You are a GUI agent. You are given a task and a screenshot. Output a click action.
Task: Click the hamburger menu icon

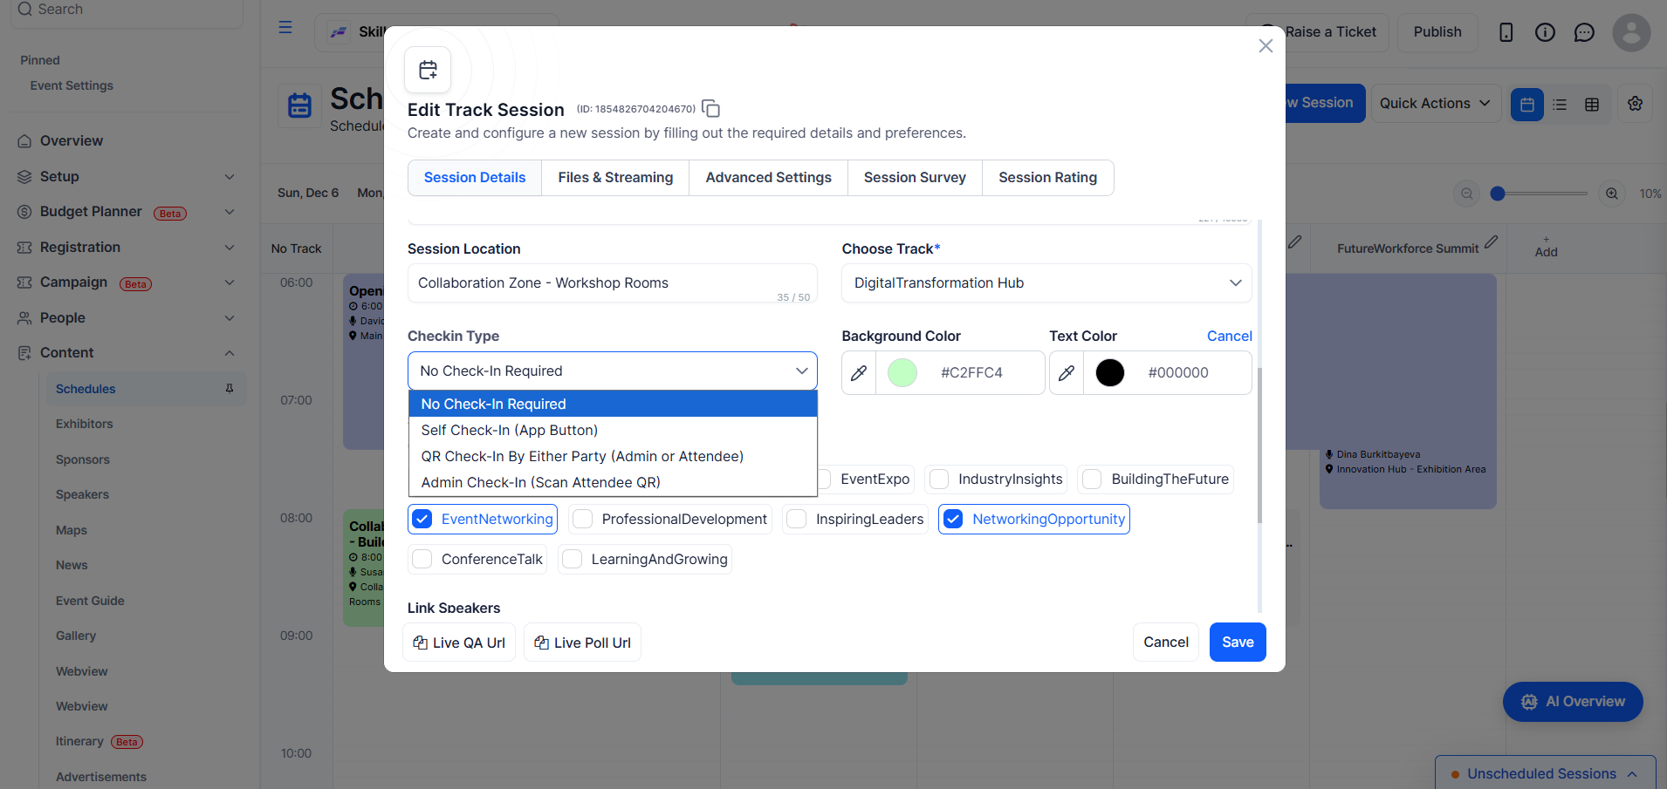[x=285, y=28]
